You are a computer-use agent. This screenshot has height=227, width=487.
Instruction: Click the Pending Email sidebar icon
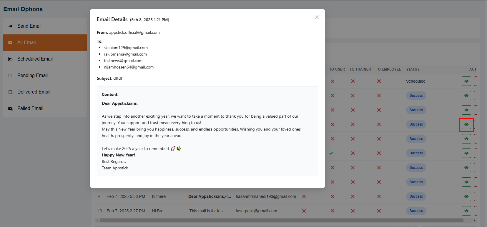(x=10, y=76)
